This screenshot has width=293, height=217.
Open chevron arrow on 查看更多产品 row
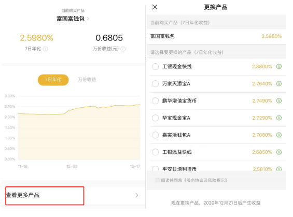137,195
